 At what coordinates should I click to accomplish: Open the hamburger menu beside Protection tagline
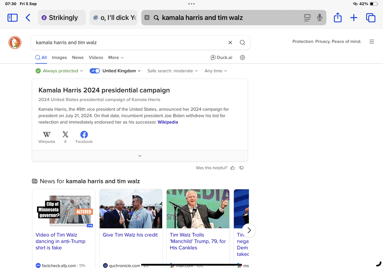click(372, 42)
